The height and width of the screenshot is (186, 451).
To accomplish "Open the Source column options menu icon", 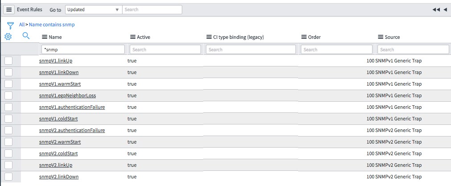I will coord(380,37).
